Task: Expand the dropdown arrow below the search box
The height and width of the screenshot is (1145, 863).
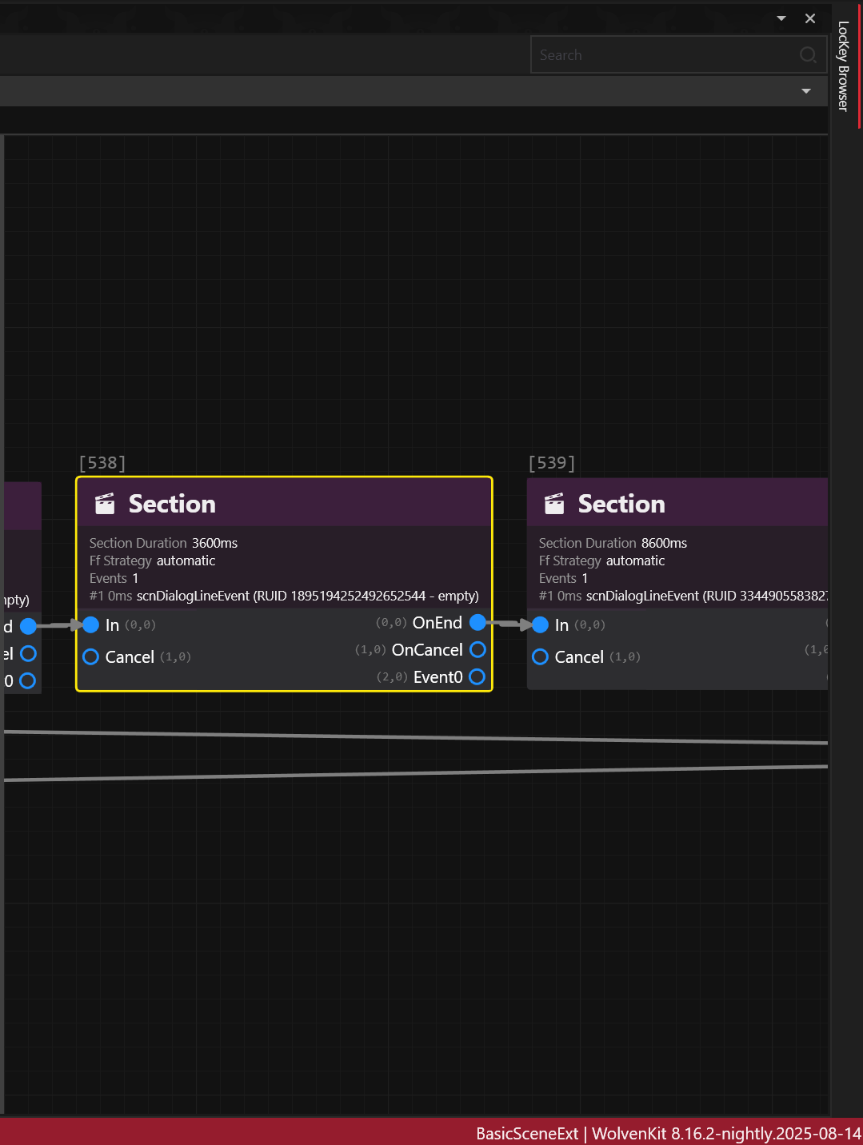Action: point(806,91)
